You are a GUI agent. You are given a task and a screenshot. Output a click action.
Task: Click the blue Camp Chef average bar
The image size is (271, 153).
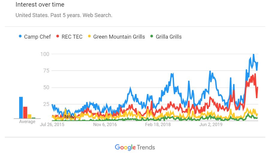point(21,107)
